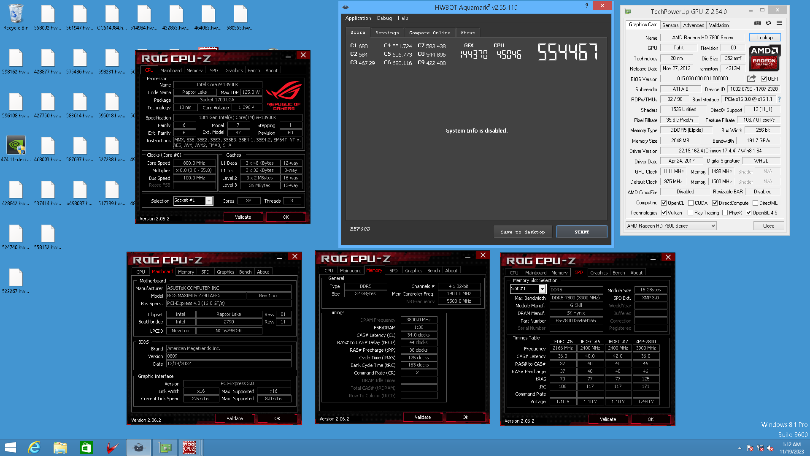Click the bus interface question mark in GPU-Z
Viewport: 810px width, 456px height.
[x=779, y=100]
